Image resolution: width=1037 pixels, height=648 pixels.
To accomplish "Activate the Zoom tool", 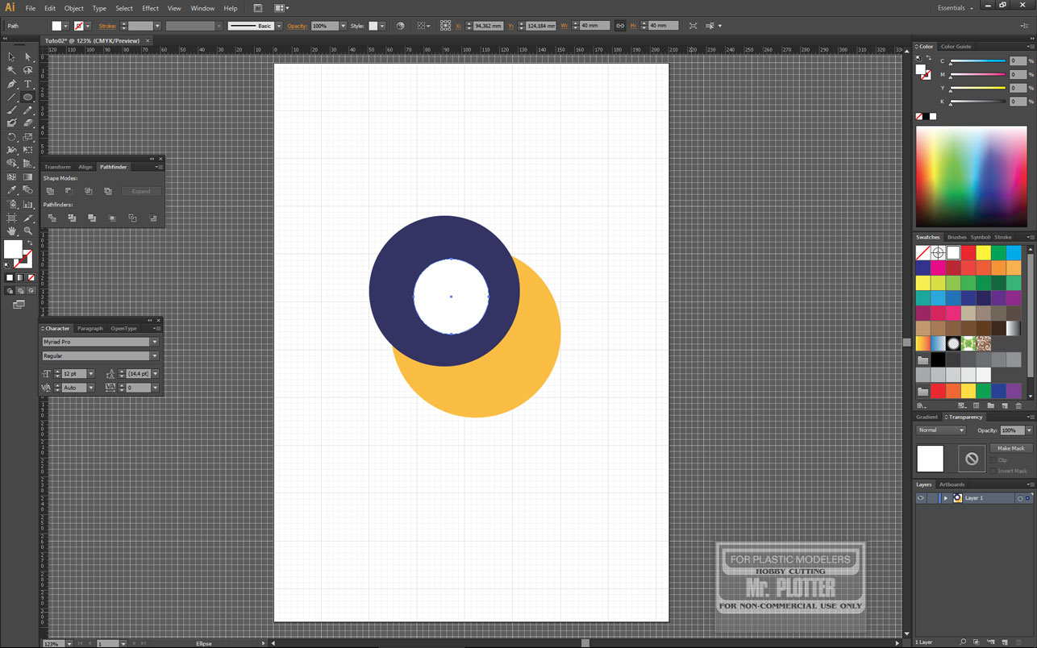I will coord(27,231).
